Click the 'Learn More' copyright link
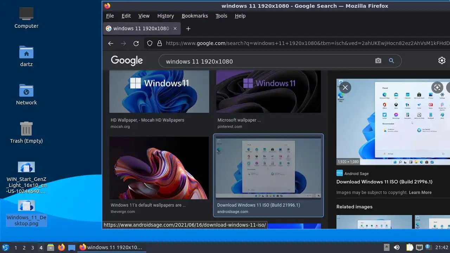The image size is (450, 253). 420,193
